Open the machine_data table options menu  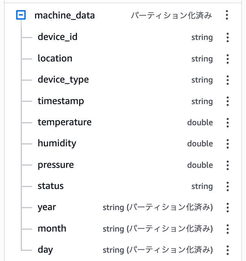227,15
